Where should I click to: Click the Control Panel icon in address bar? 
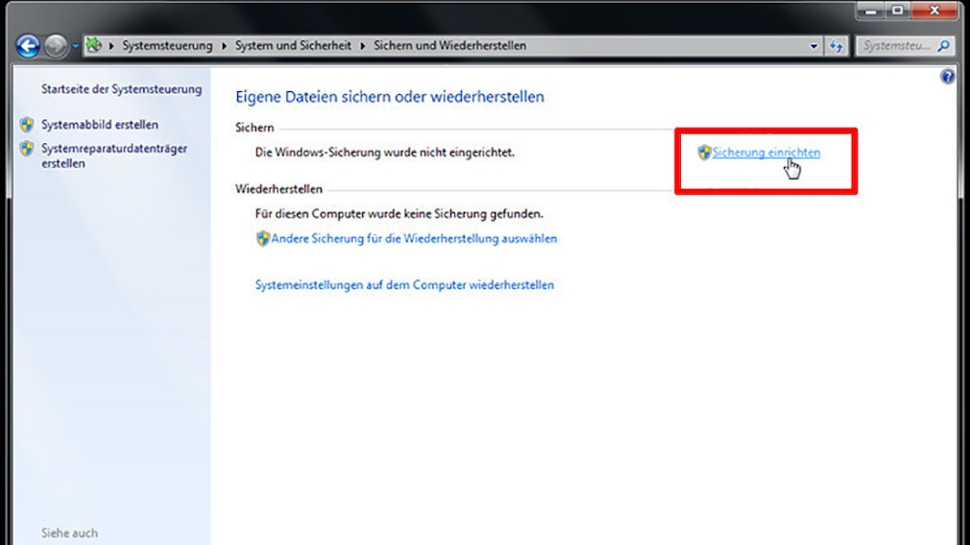tap(93, 45)
